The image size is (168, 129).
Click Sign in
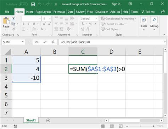(x=116, y=4)
